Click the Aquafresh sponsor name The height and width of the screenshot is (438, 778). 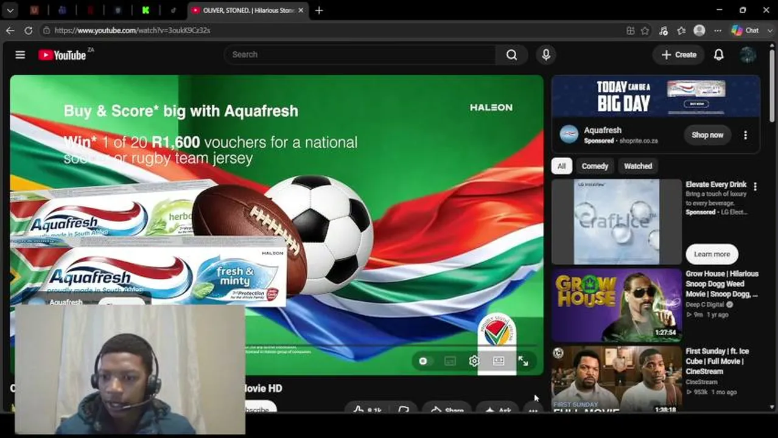click(603, 130)
